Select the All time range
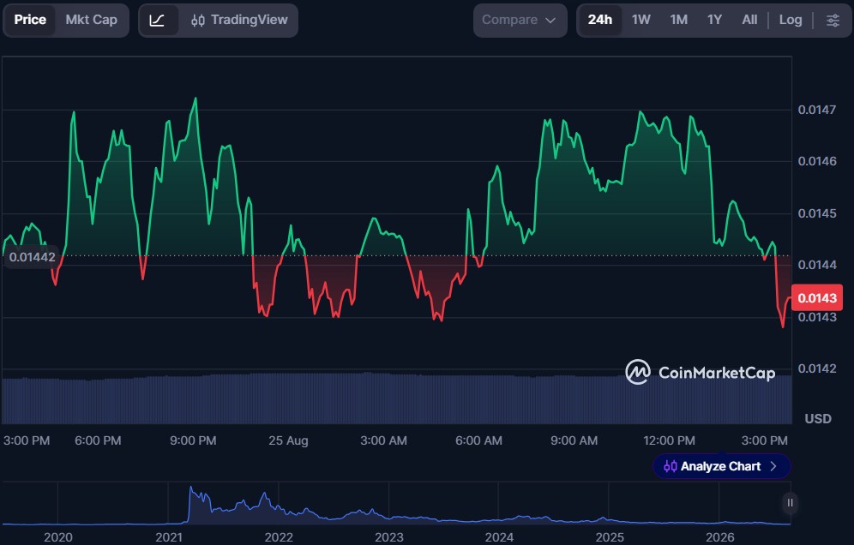The height and width of the screenshot is (545, 854). coord(749,21)
